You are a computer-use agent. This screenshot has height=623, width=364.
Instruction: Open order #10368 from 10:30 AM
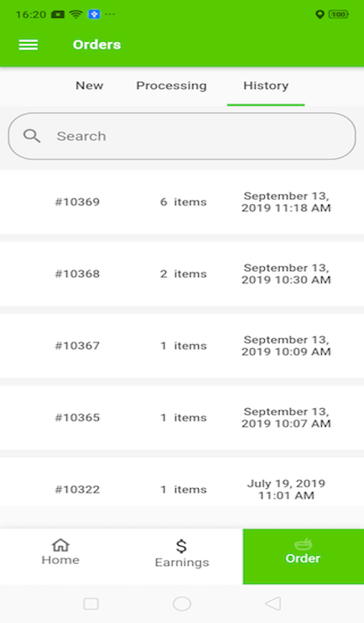coord(182,274)
